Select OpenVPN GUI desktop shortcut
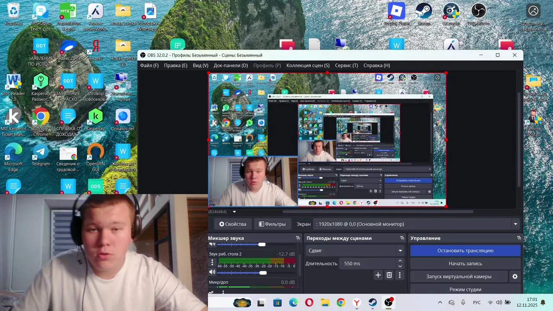The height and width of the screenshot is (311, 553). [x=95, y=158]
